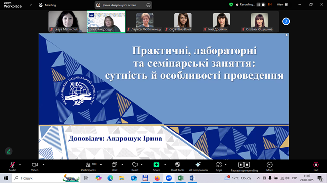328x184 pixels.
Task: Expand audio options arrow beside Audio
Action: point(20,165)
